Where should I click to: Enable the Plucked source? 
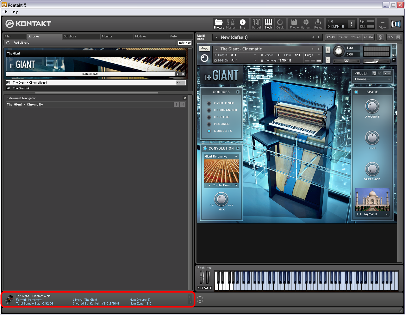point(209,124)
